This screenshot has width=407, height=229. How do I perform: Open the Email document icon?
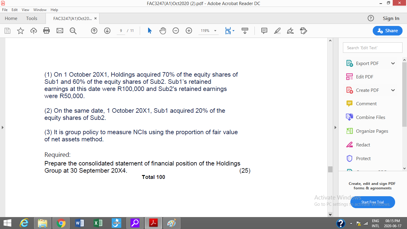60,31
